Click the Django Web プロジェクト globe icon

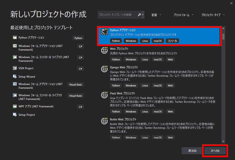coord(104,69)
